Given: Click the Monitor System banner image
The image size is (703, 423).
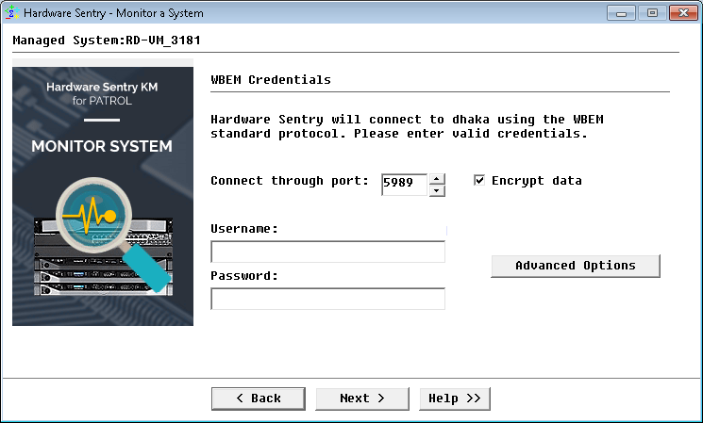Looking at the screenshot, I should click(103, 196).
